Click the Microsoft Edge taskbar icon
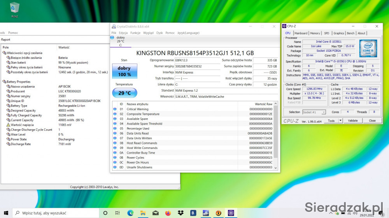The height and width of the screenshot is (218, 389). (x=130, y=213)
